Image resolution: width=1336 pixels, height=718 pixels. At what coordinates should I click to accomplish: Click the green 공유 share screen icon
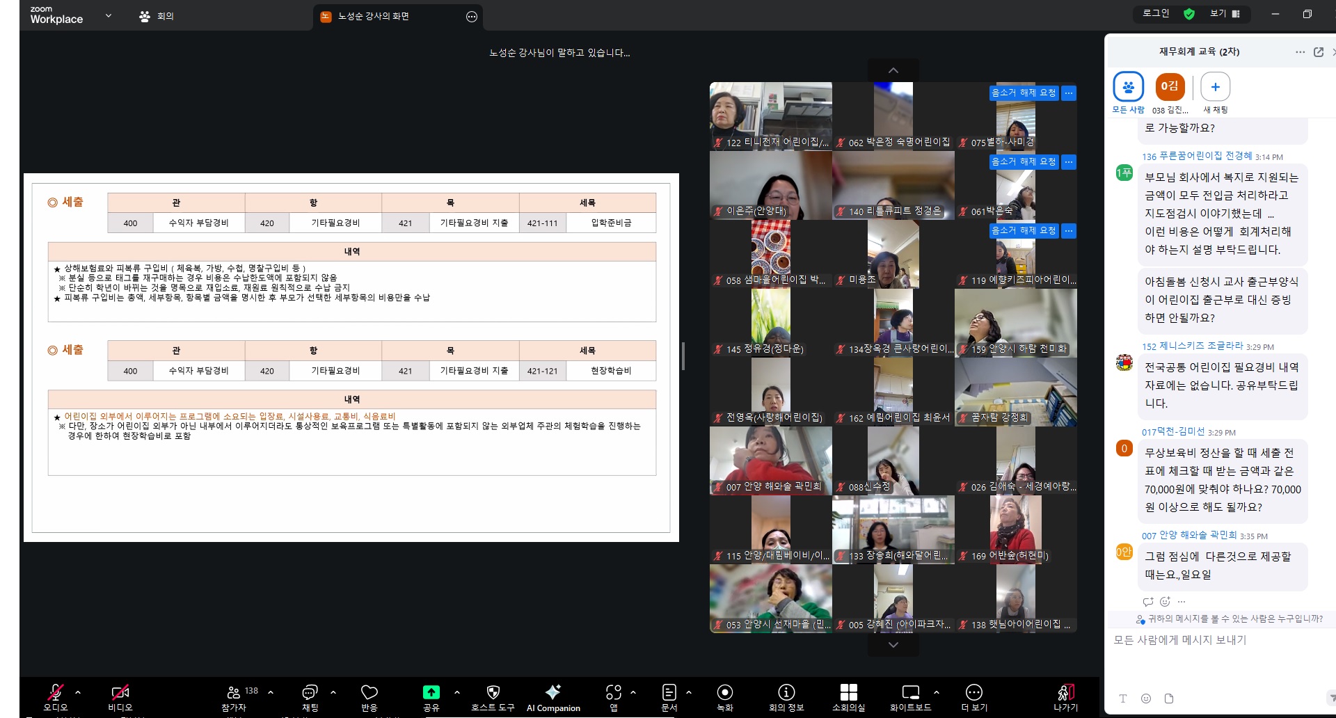pos(431,692)
